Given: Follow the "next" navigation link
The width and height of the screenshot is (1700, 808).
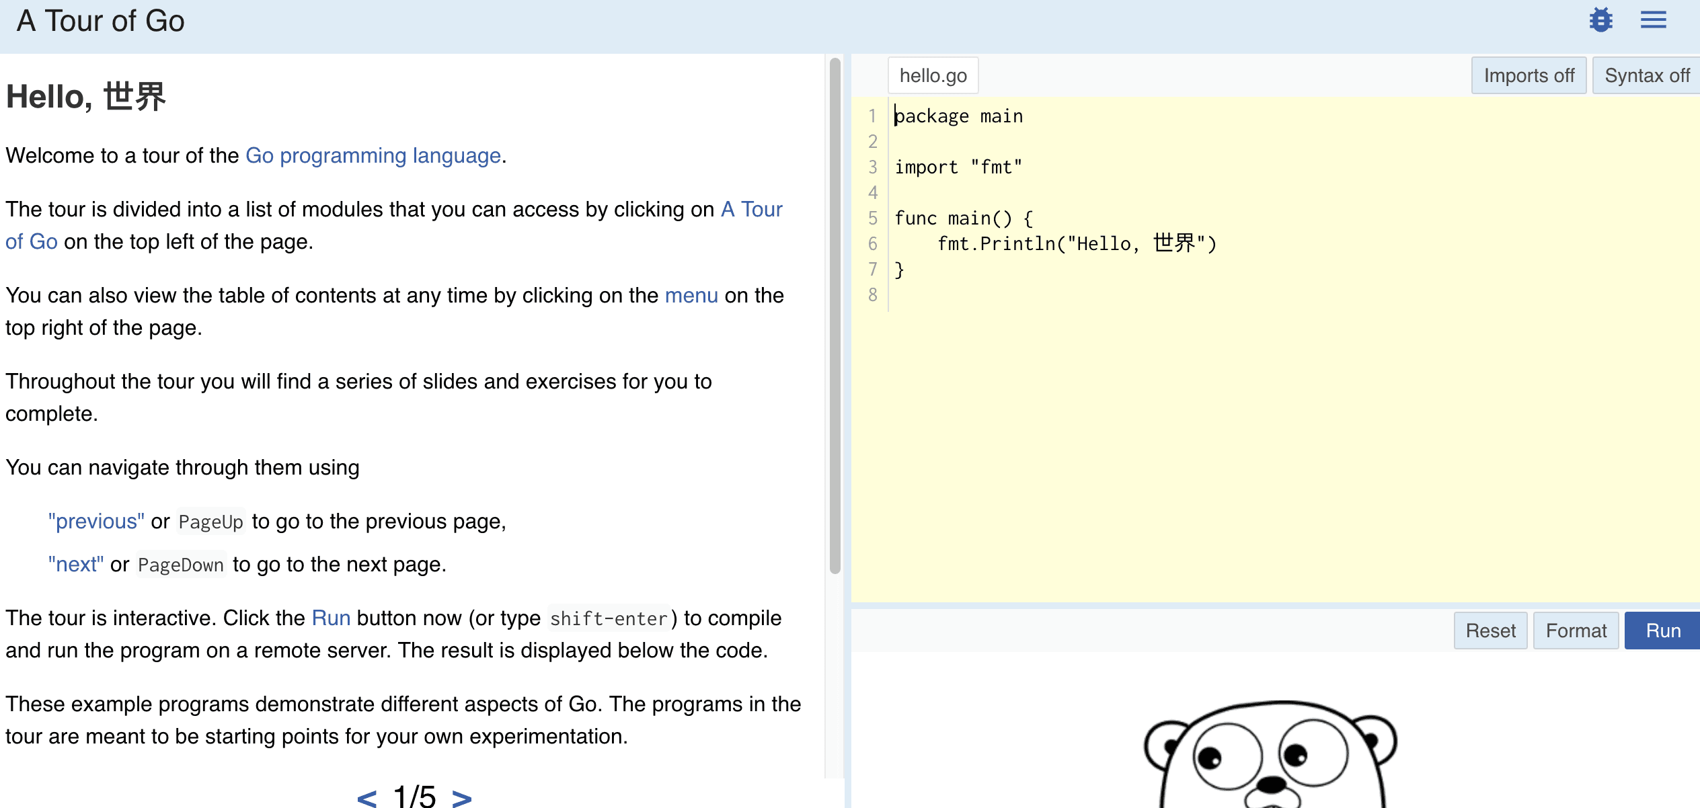Looking at the screenshot, I should (x=76, y=565).
